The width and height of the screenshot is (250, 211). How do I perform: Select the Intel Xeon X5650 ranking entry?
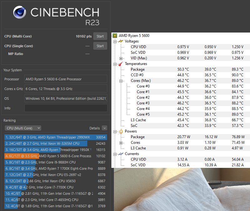point(56,181)
